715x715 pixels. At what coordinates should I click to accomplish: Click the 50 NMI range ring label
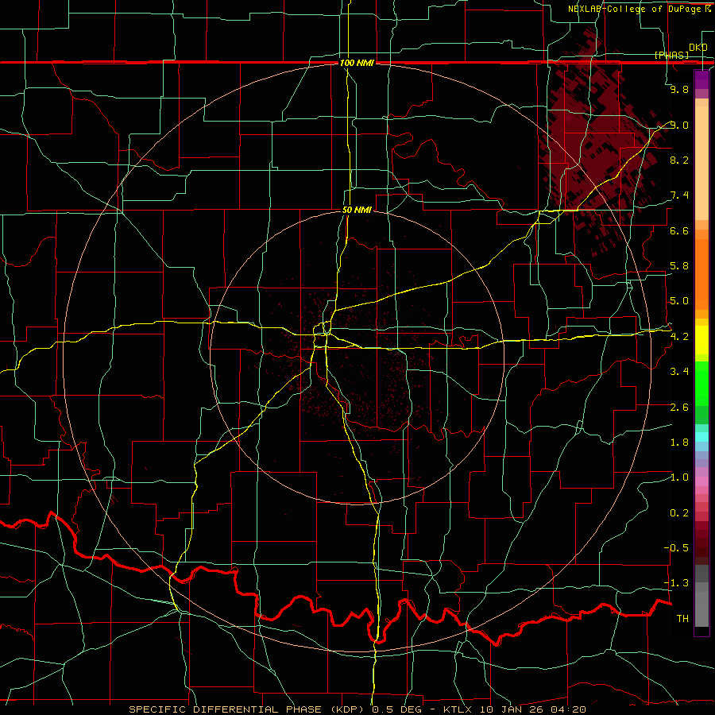click(x=357, y=210)
